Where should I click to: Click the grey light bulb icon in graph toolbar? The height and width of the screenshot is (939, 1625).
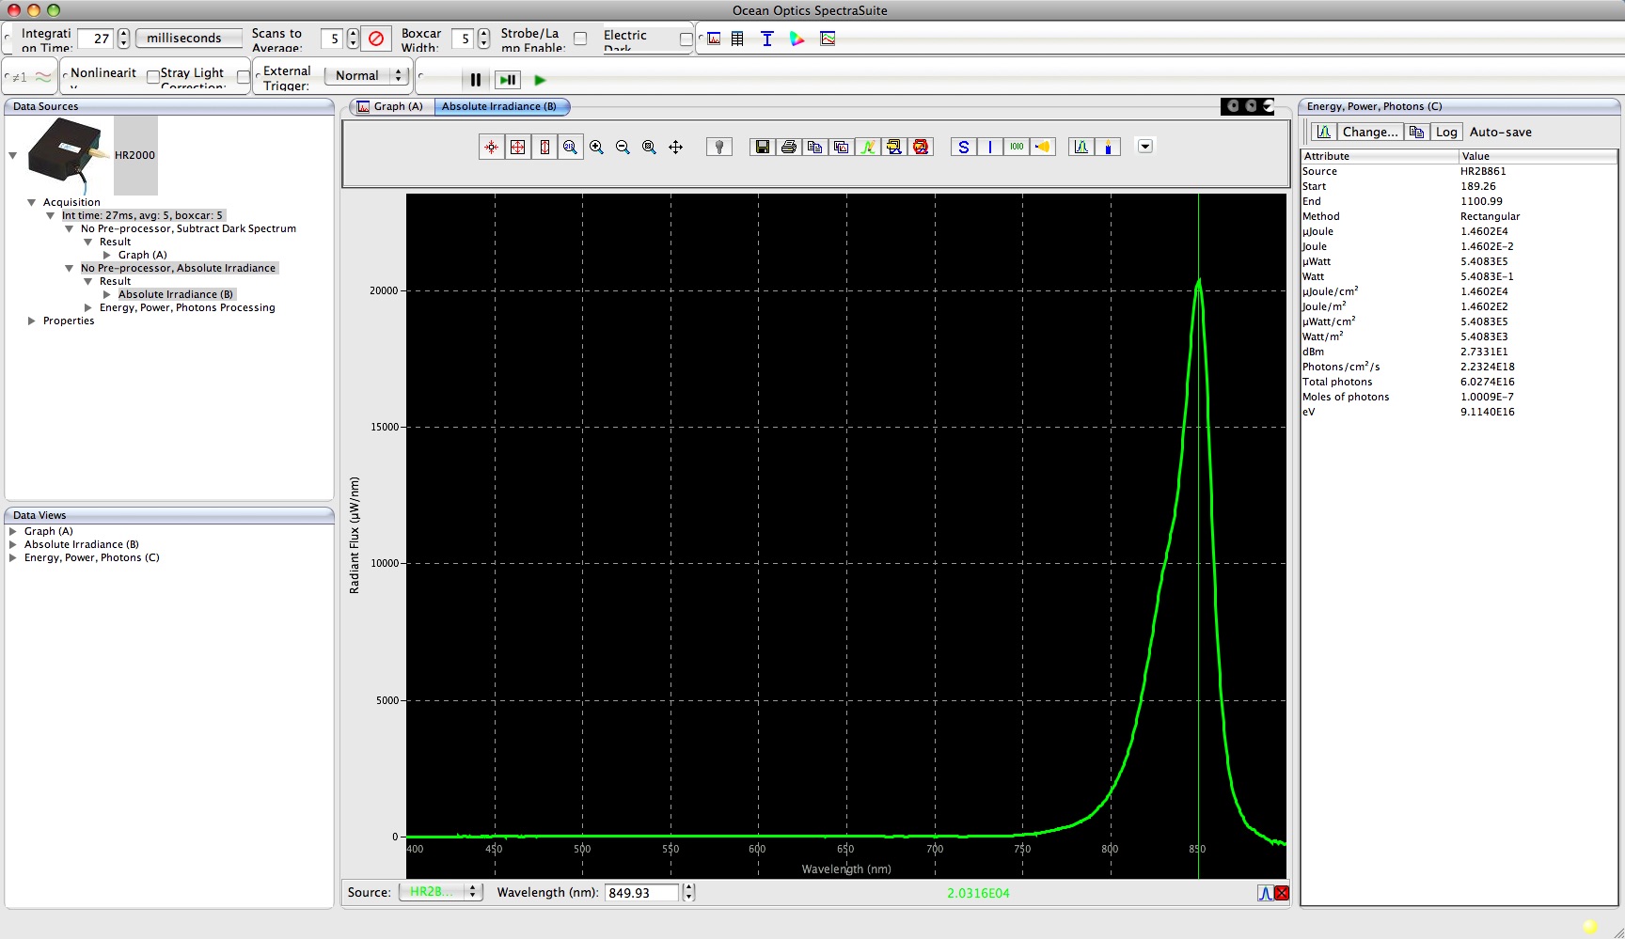click(x=719, y=147)
